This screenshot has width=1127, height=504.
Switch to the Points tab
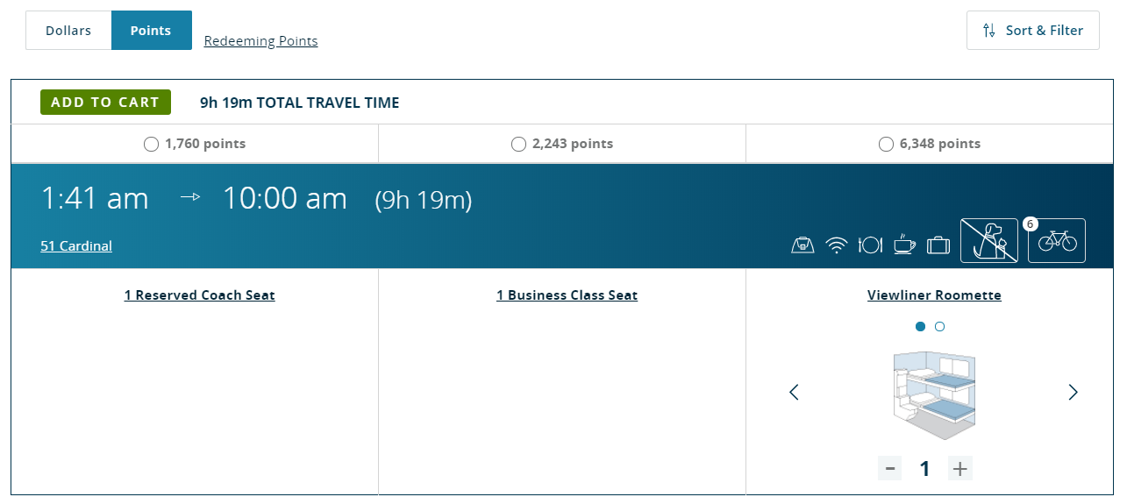(x=151, y=31)
